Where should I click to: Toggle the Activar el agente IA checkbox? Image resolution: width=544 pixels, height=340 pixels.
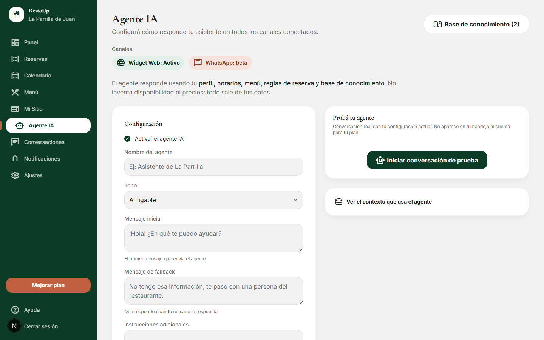[x=127, y=139]
